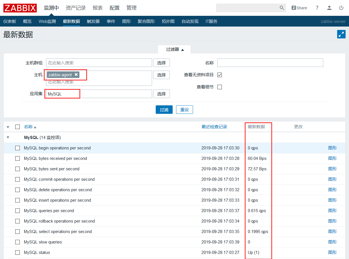Check the 'MySQL begin operations per second' row
This screenshot has width=349, height=259.
pos(18,148)
